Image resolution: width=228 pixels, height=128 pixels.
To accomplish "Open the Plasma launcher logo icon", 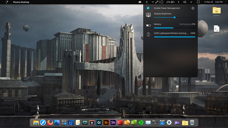I will [7, 2].
